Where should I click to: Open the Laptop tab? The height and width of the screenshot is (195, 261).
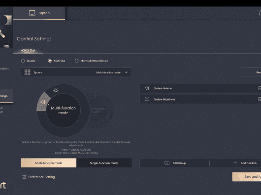[39, 13]
